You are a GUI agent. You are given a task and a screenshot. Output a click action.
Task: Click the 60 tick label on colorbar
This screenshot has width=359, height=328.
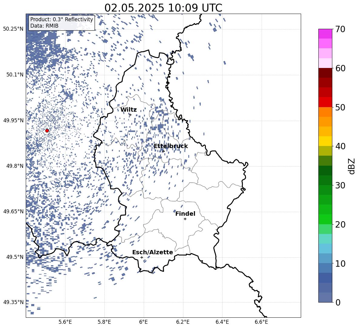coord(340,68)
